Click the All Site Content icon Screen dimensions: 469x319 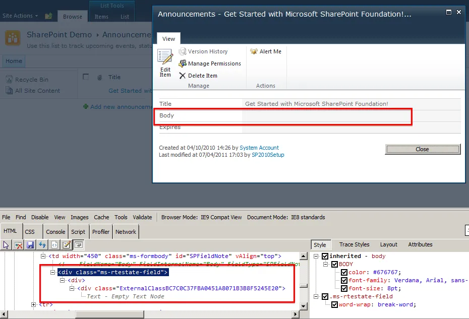click(9, 90)
